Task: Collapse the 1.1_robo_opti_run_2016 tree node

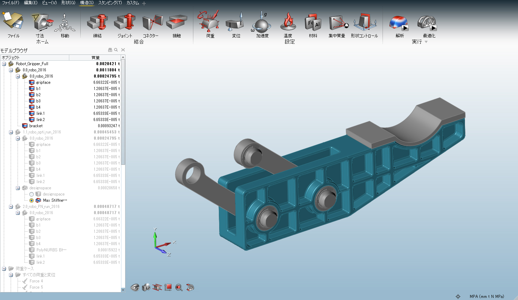Action: 11,132
